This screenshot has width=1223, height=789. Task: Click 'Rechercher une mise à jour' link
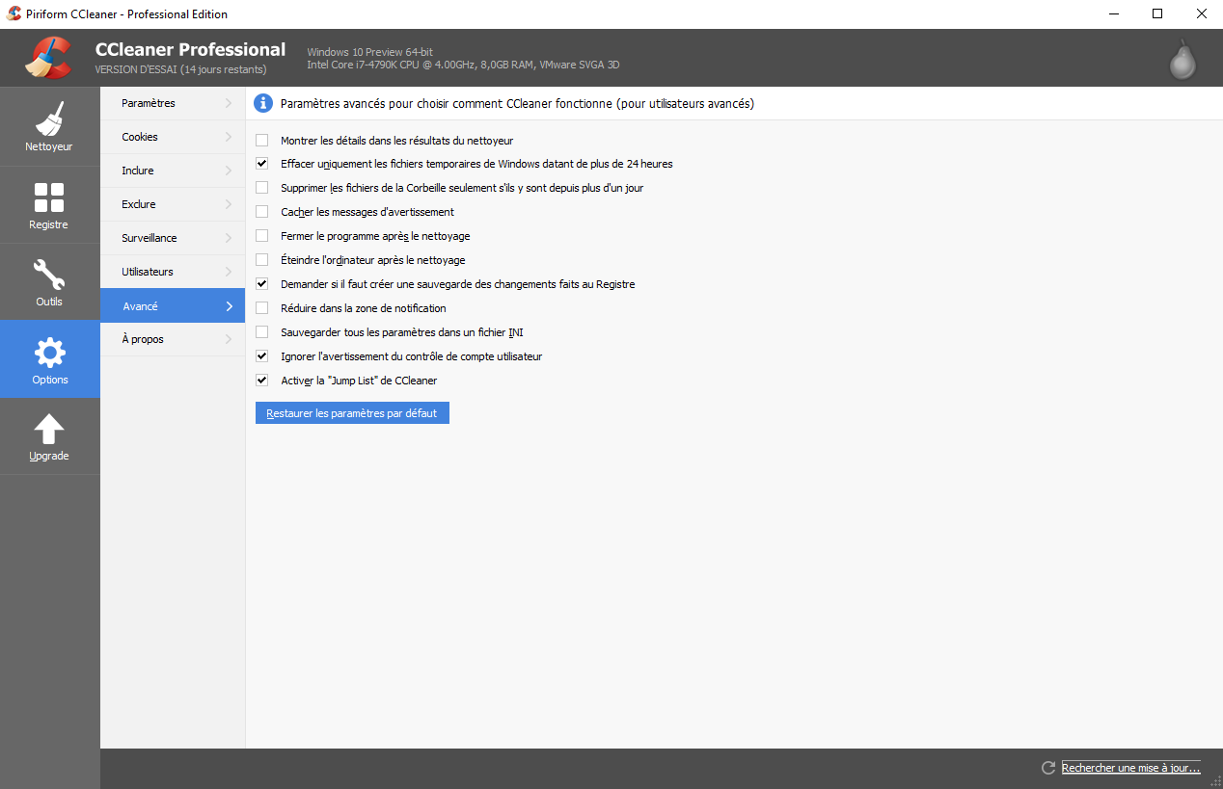point(1129,767)
